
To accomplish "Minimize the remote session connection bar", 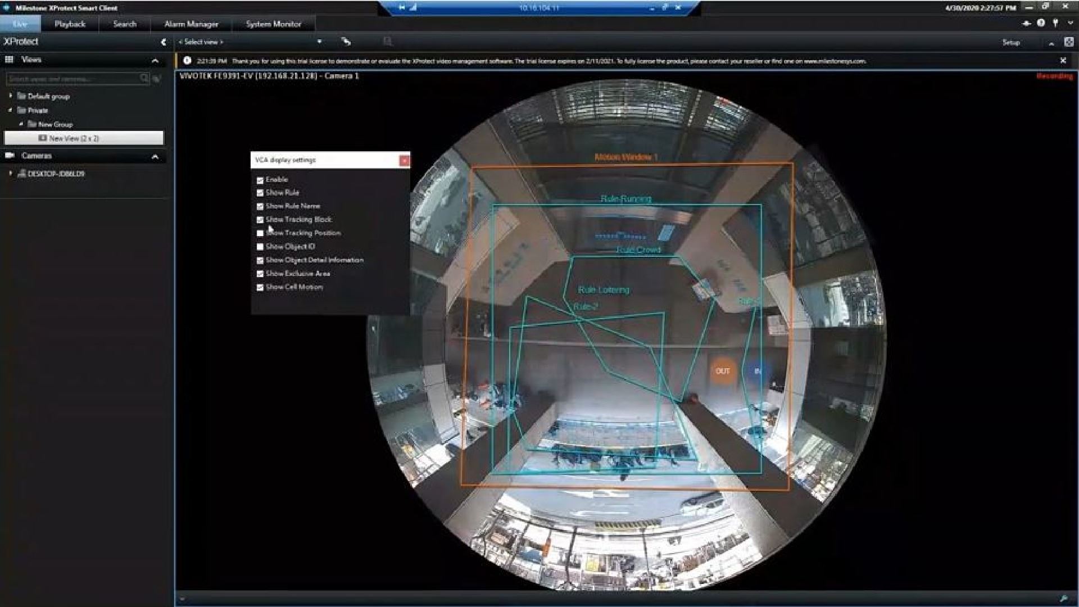I will pos(652,8).
